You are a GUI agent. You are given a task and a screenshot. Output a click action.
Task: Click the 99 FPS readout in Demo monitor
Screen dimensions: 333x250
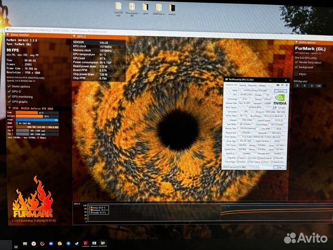point(13,50)
